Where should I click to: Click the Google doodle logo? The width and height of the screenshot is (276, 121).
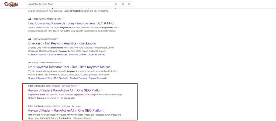click(11, 4)
